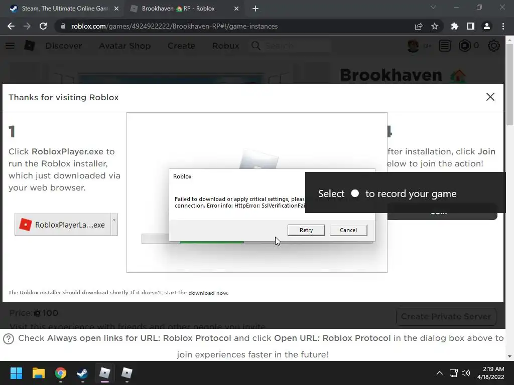Open the Discover page
The image size is (514, 385).
pyautogui.click(x=64, y=46)
